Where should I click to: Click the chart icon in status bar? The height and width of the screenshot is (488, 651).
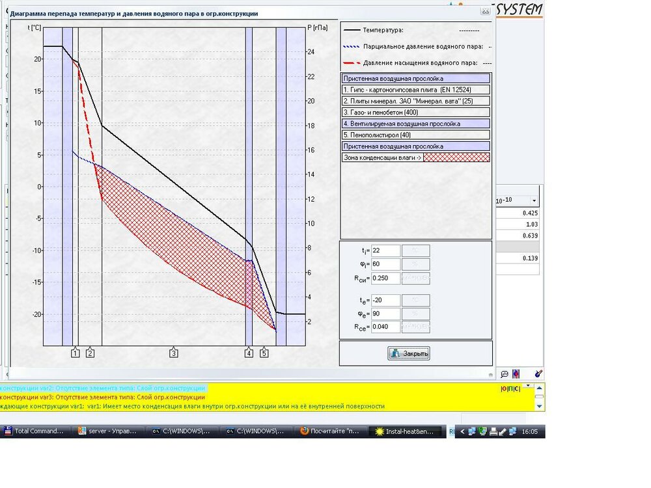504,374
